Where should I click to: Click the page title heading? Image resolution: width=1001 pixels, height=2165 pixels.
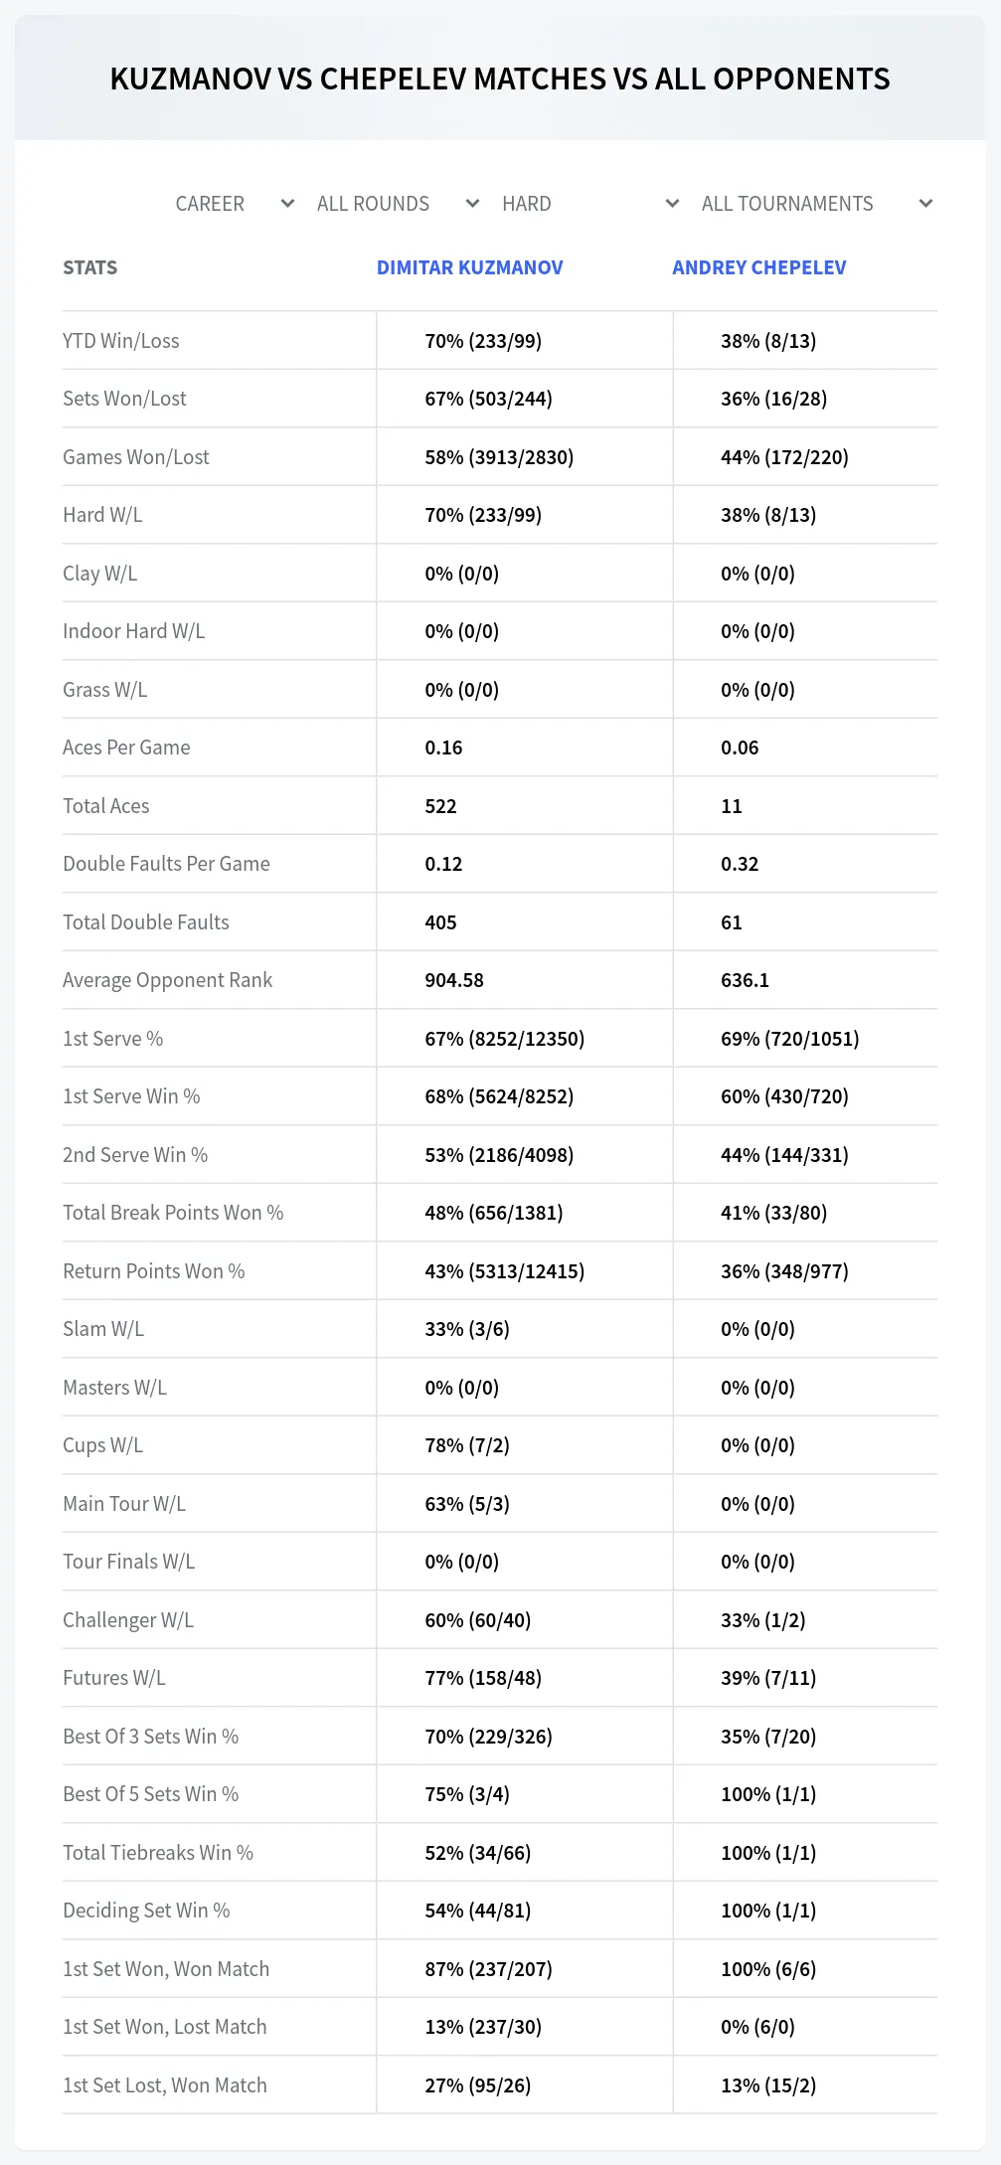pyautogui.click(x=500, y=80)
